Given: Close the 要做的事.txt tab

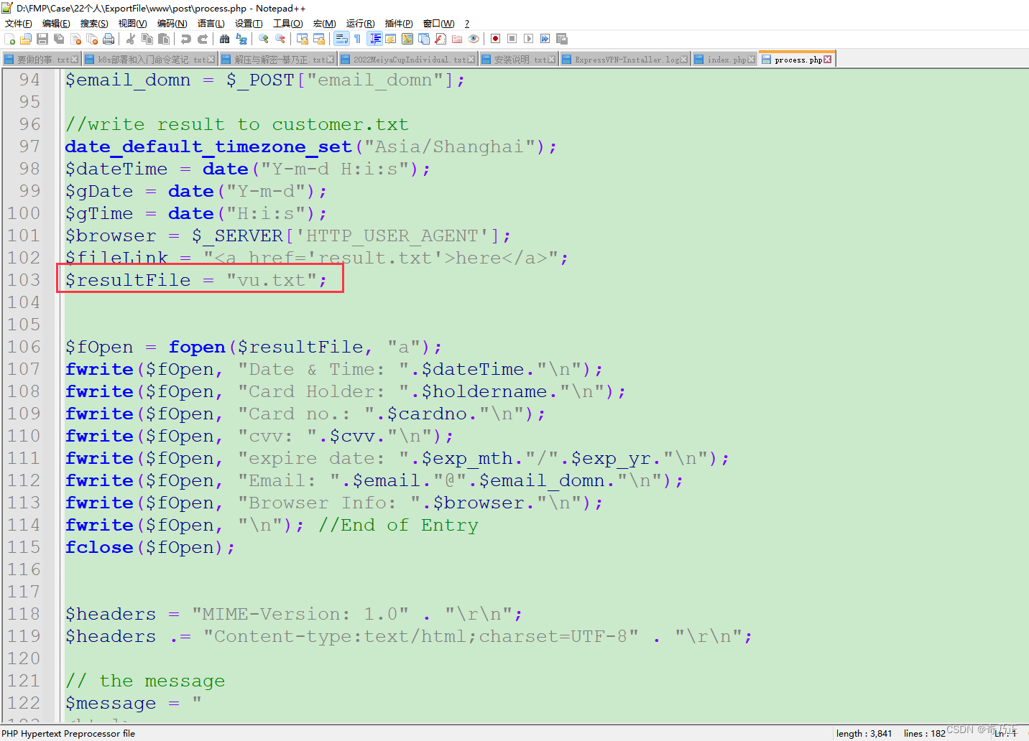Looking at the screenshot, I should (74, 60).
